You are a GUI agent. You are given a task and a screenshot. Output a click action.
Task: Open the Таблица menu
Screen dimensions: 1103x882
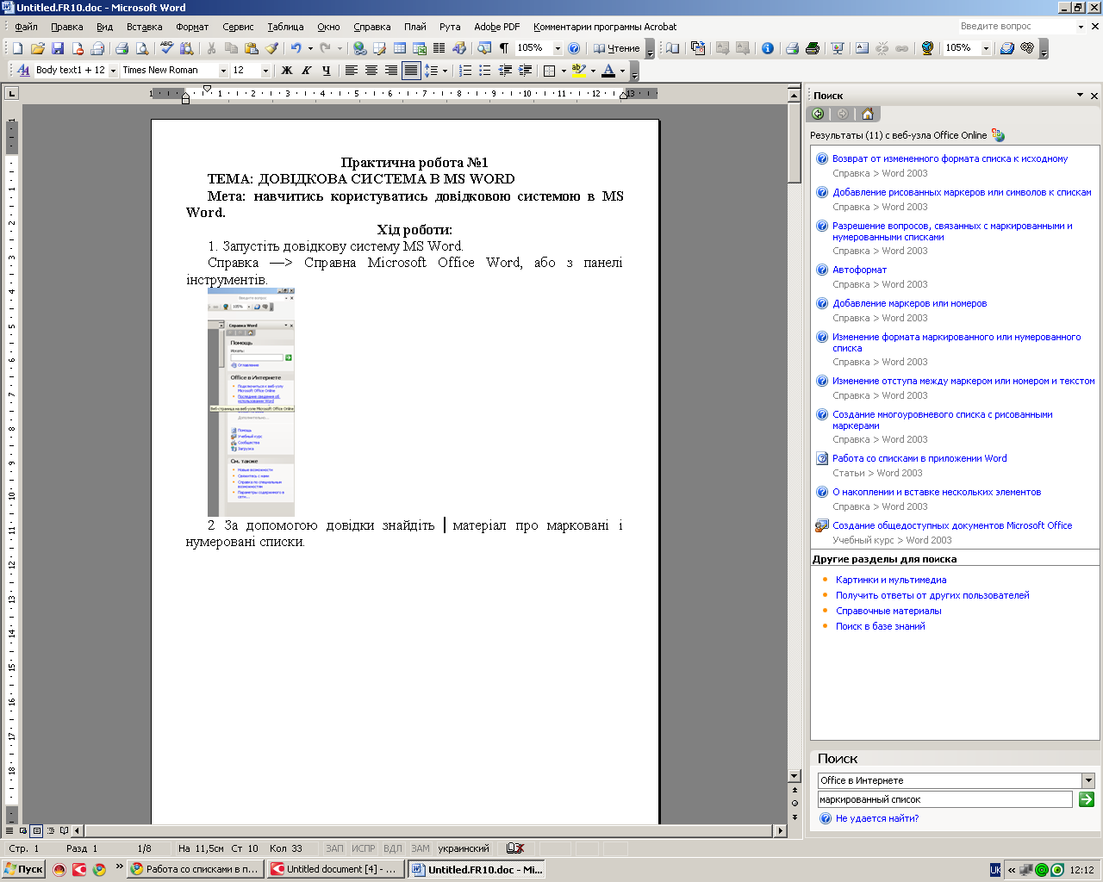click(x=285, y=27)
